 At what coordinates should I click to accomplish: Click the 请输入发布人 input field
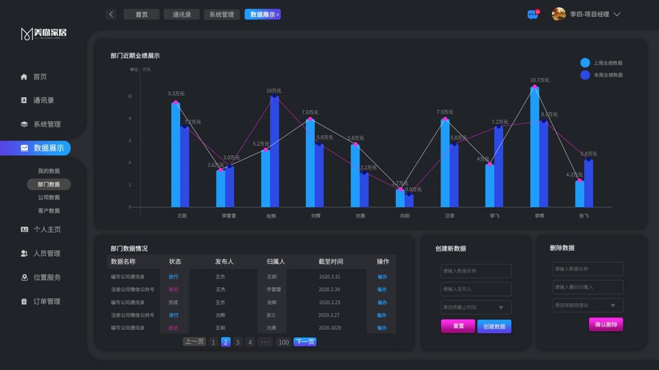pos(476,289)
